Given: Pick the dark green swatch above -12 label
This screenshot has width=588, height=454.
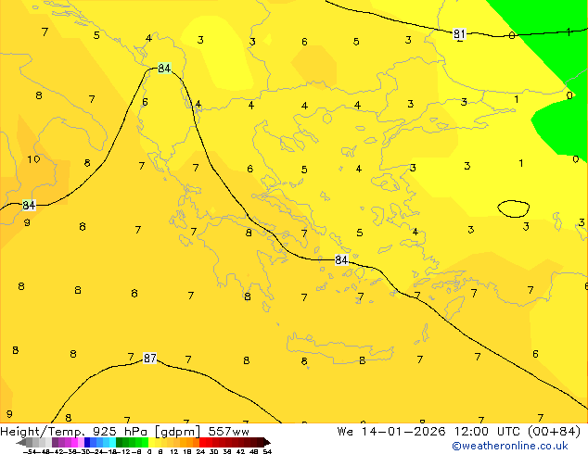Looking at the screenshot, I should click(x=120, y=442).
